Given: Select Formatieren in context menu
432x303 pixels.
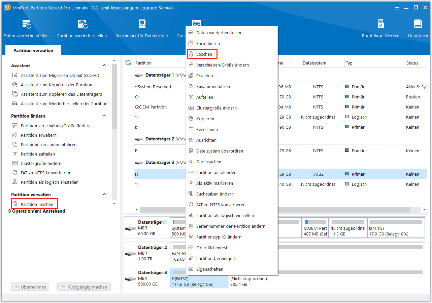Looking at the screenshot, I should [232, 44].
